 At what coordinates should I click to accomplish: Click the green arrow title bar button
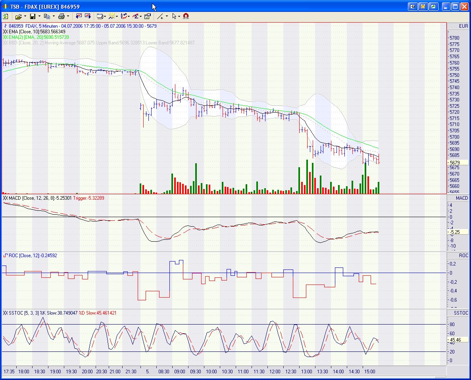click(433, 6)
